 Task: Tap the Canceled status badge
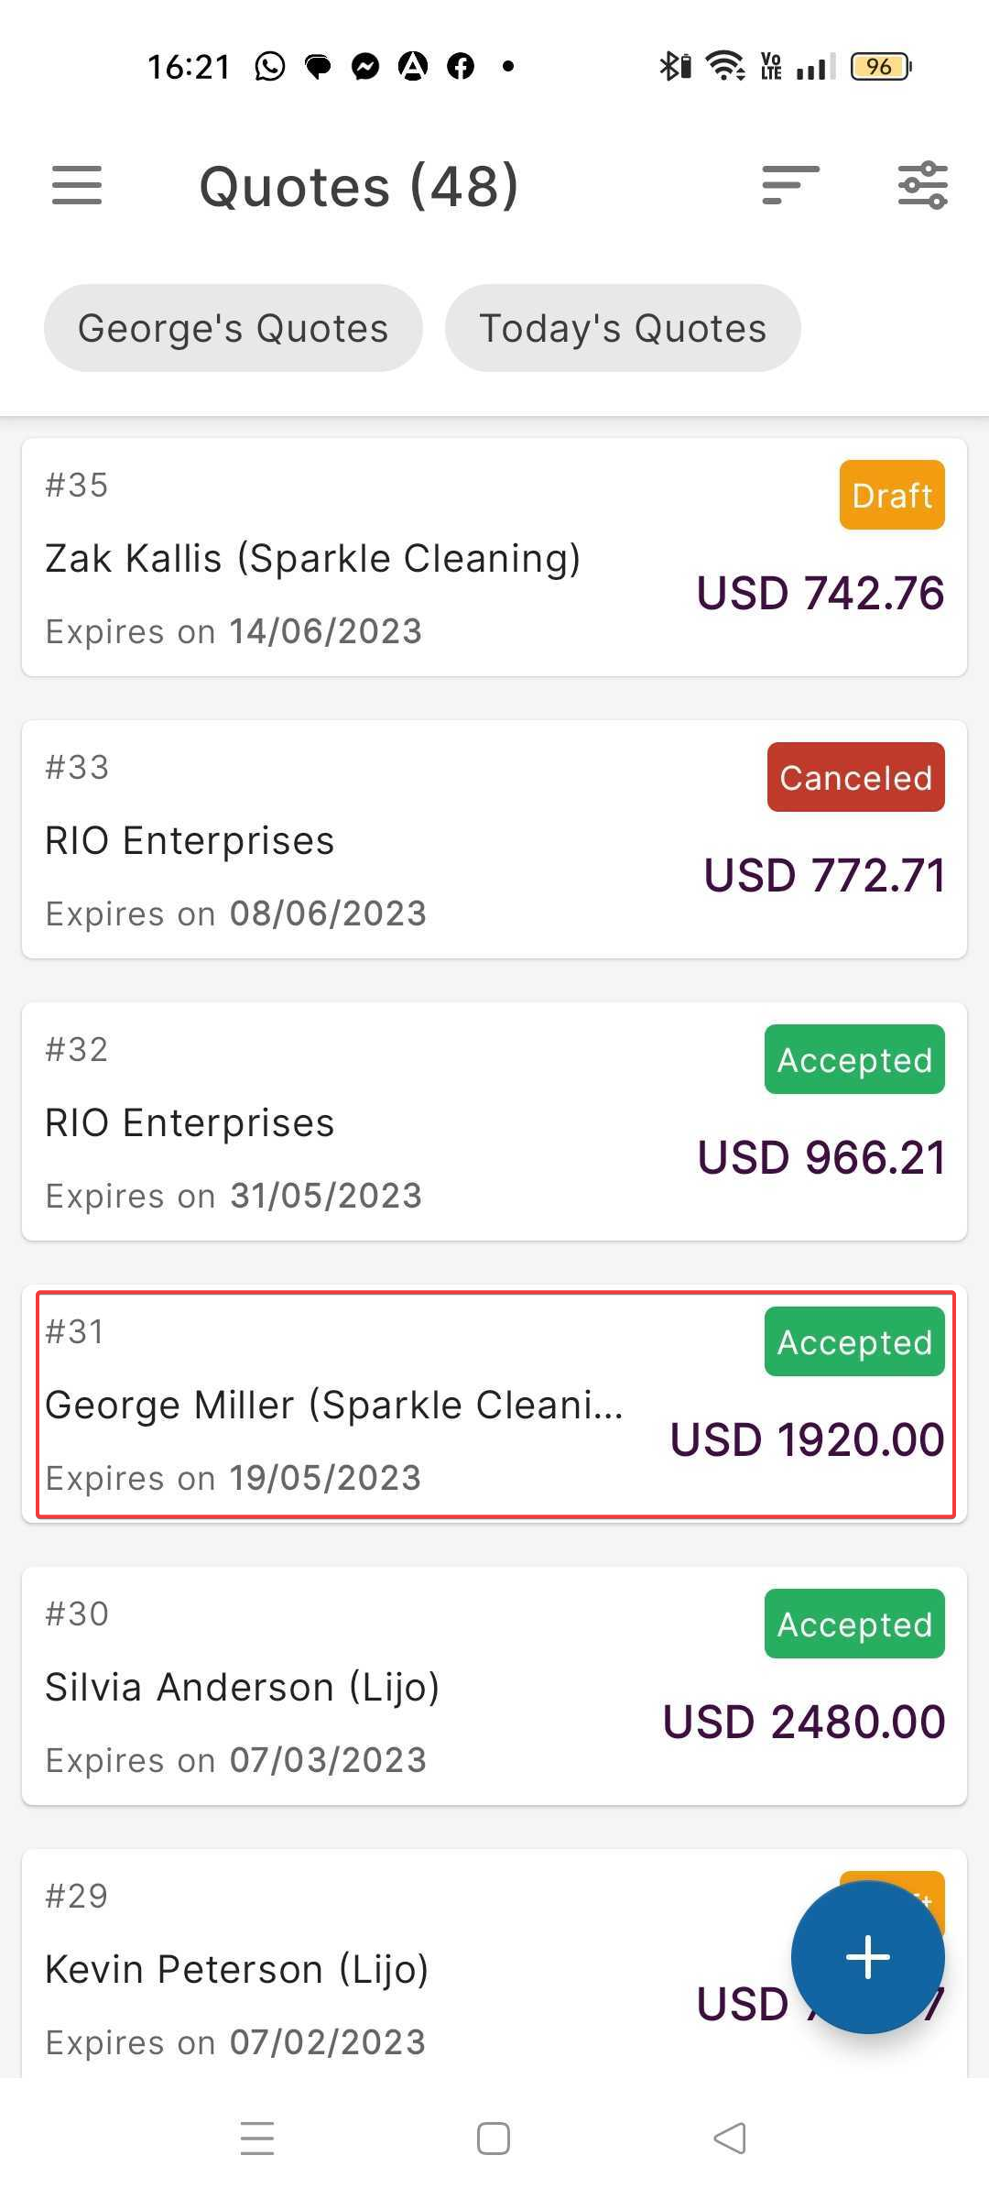pyautogui.click(x=855, y=777)
